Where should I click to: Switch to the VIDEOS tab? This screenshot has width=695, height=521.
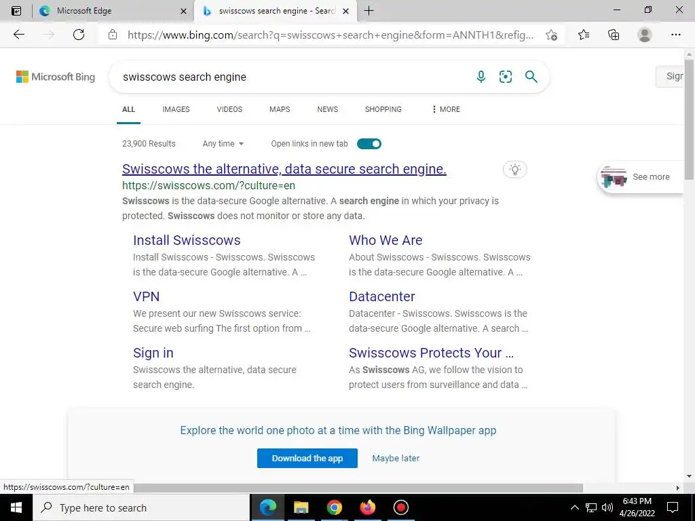pos(229,109)
